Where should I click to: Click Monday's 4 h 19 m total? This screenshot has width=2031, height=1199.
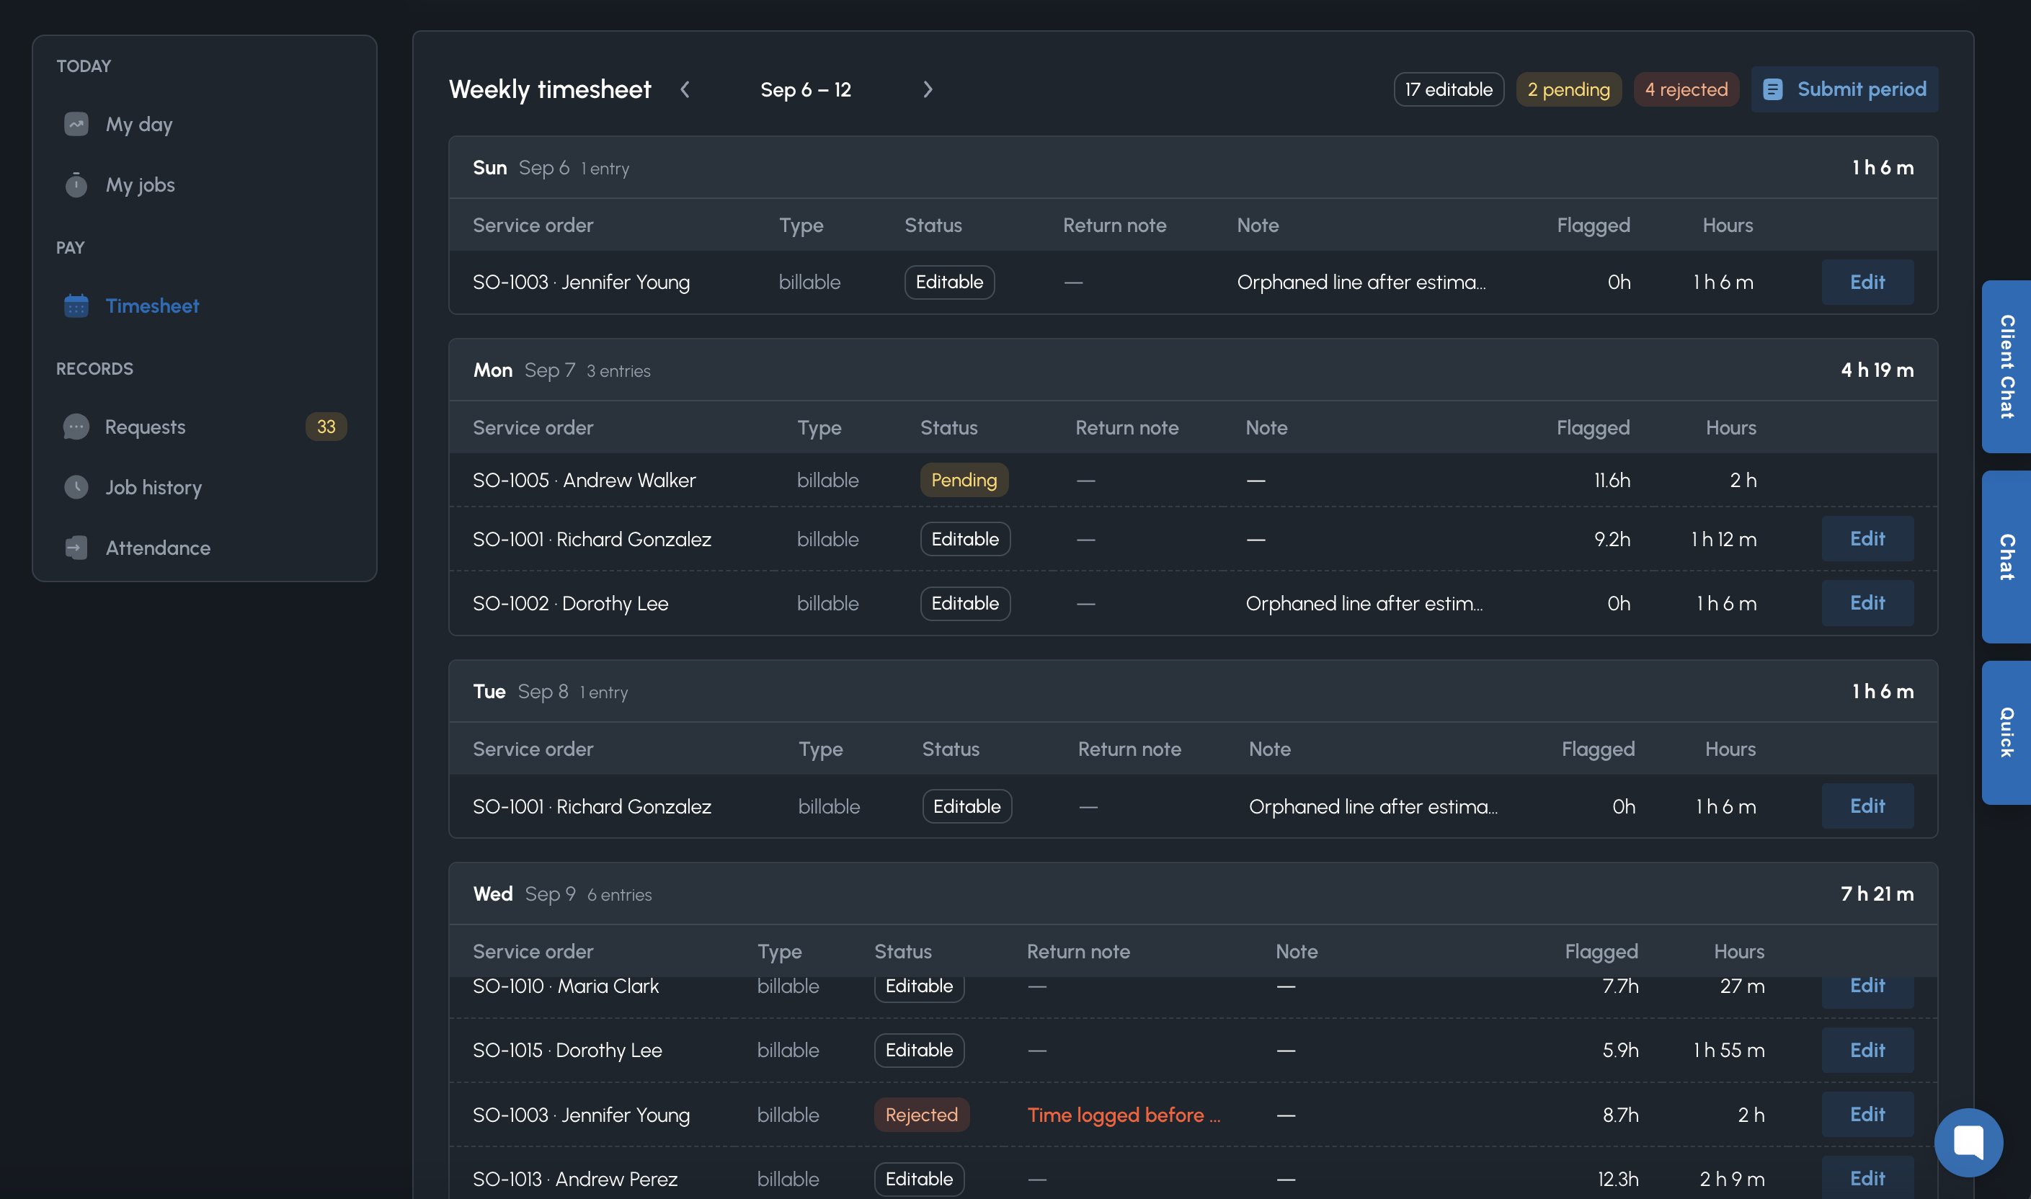point(1877,370)
